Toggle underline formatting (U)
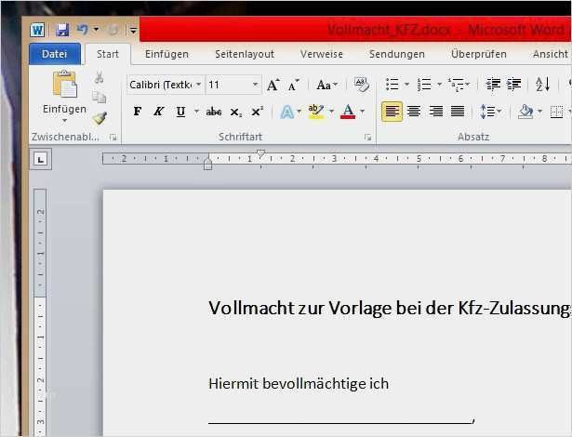This screenshot has height=437, width=572. [180, 112]
